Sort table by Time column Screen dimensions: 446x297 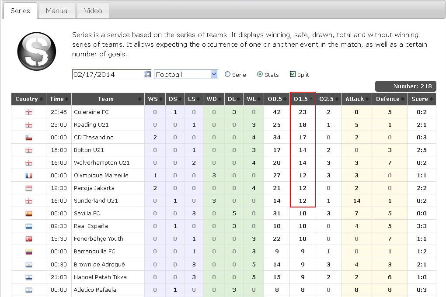click(x=59, y=99)
